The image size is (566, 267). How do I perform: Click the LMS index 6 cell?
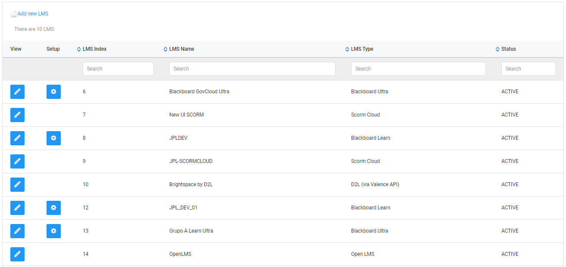point(84,92)
